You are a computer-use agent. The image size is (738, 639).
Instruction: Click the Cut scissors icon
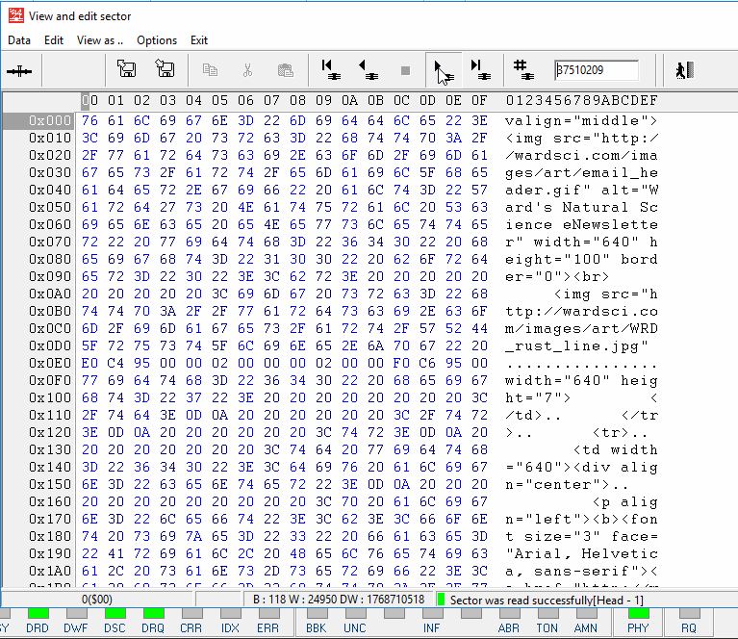pos(247,70)
